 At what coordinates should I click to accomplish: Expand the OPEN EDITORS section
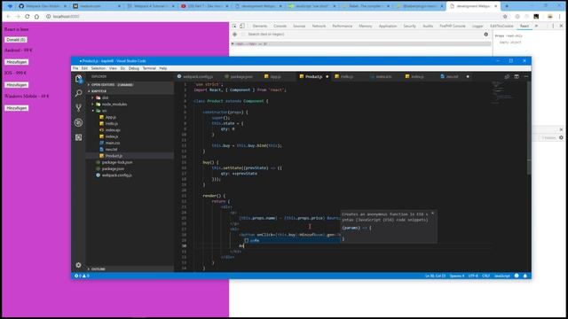click(130, 85)
